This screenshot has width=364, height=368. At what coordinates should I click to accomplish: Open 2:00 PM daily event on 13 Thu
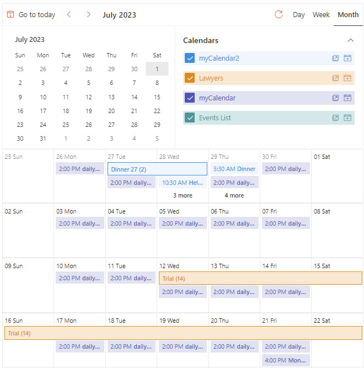point(234,292)
